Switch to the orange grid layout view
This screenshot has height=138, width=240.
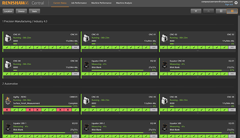(232, 11)
